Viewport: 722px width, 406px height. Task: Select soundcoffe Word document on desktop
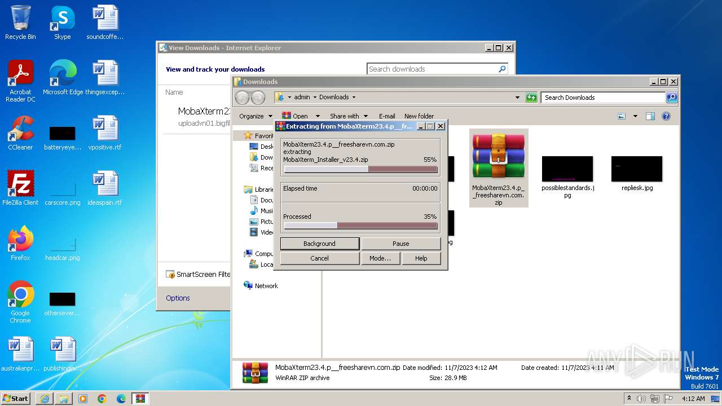tap(105, 23)
